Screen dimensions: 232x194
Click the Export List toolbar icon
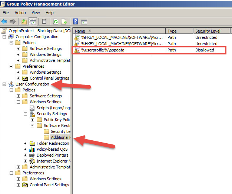(64, 21)
